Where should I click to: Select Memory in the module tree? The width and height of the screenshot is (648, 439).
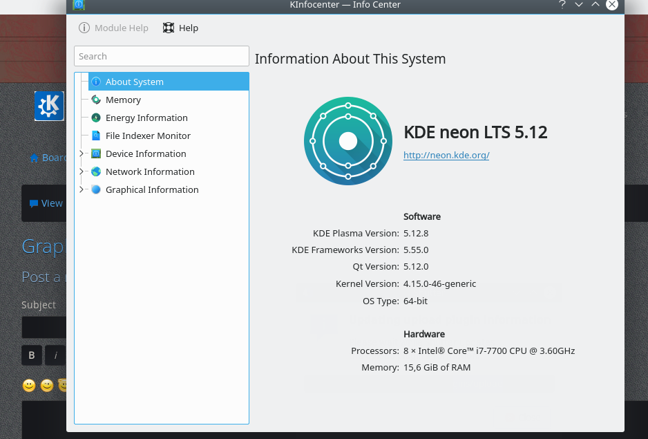(123, 100)
